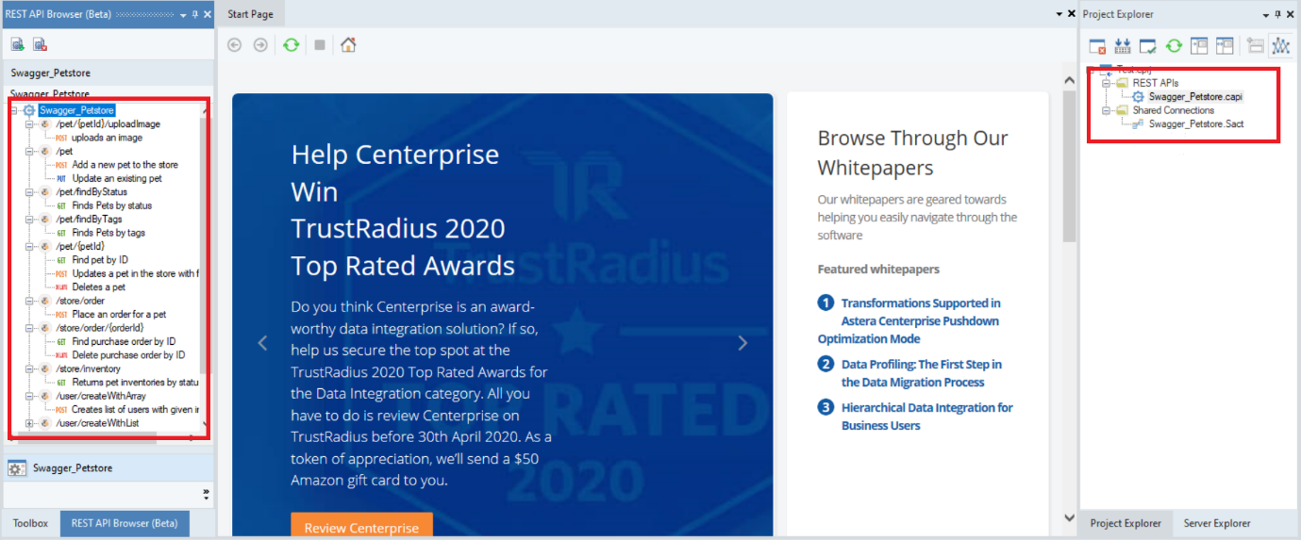The image size is (1301, 540).
Task: Click the zigzag graph icon in Project Explorer toolbar
Action: [1280, 45]
